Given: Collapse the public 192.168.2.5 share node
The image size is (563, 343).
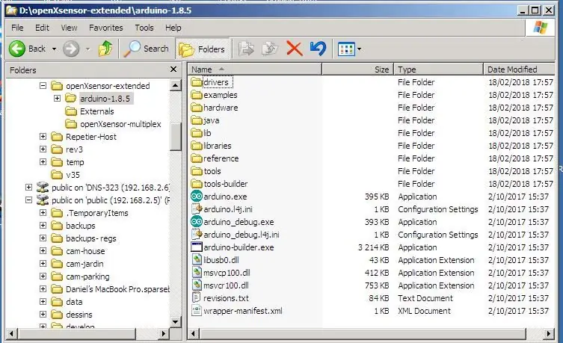Looking at the screenshot, I should point(28,200).
